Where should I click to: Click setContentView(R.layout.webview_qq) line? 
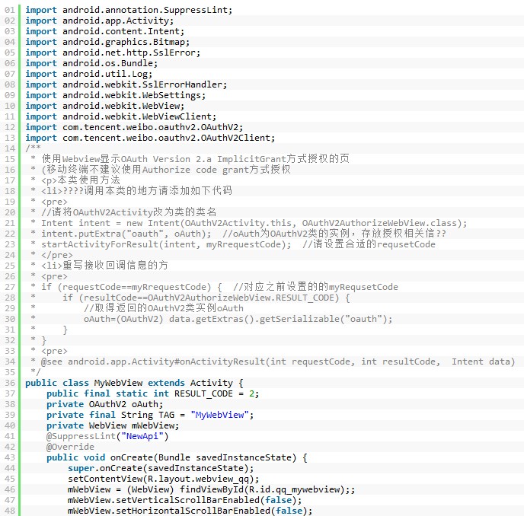(x=164, y=479)
